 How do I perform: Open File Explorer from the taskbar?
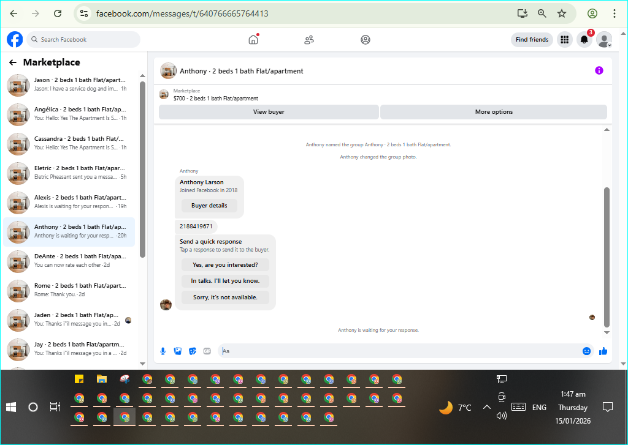pos(102,379)
